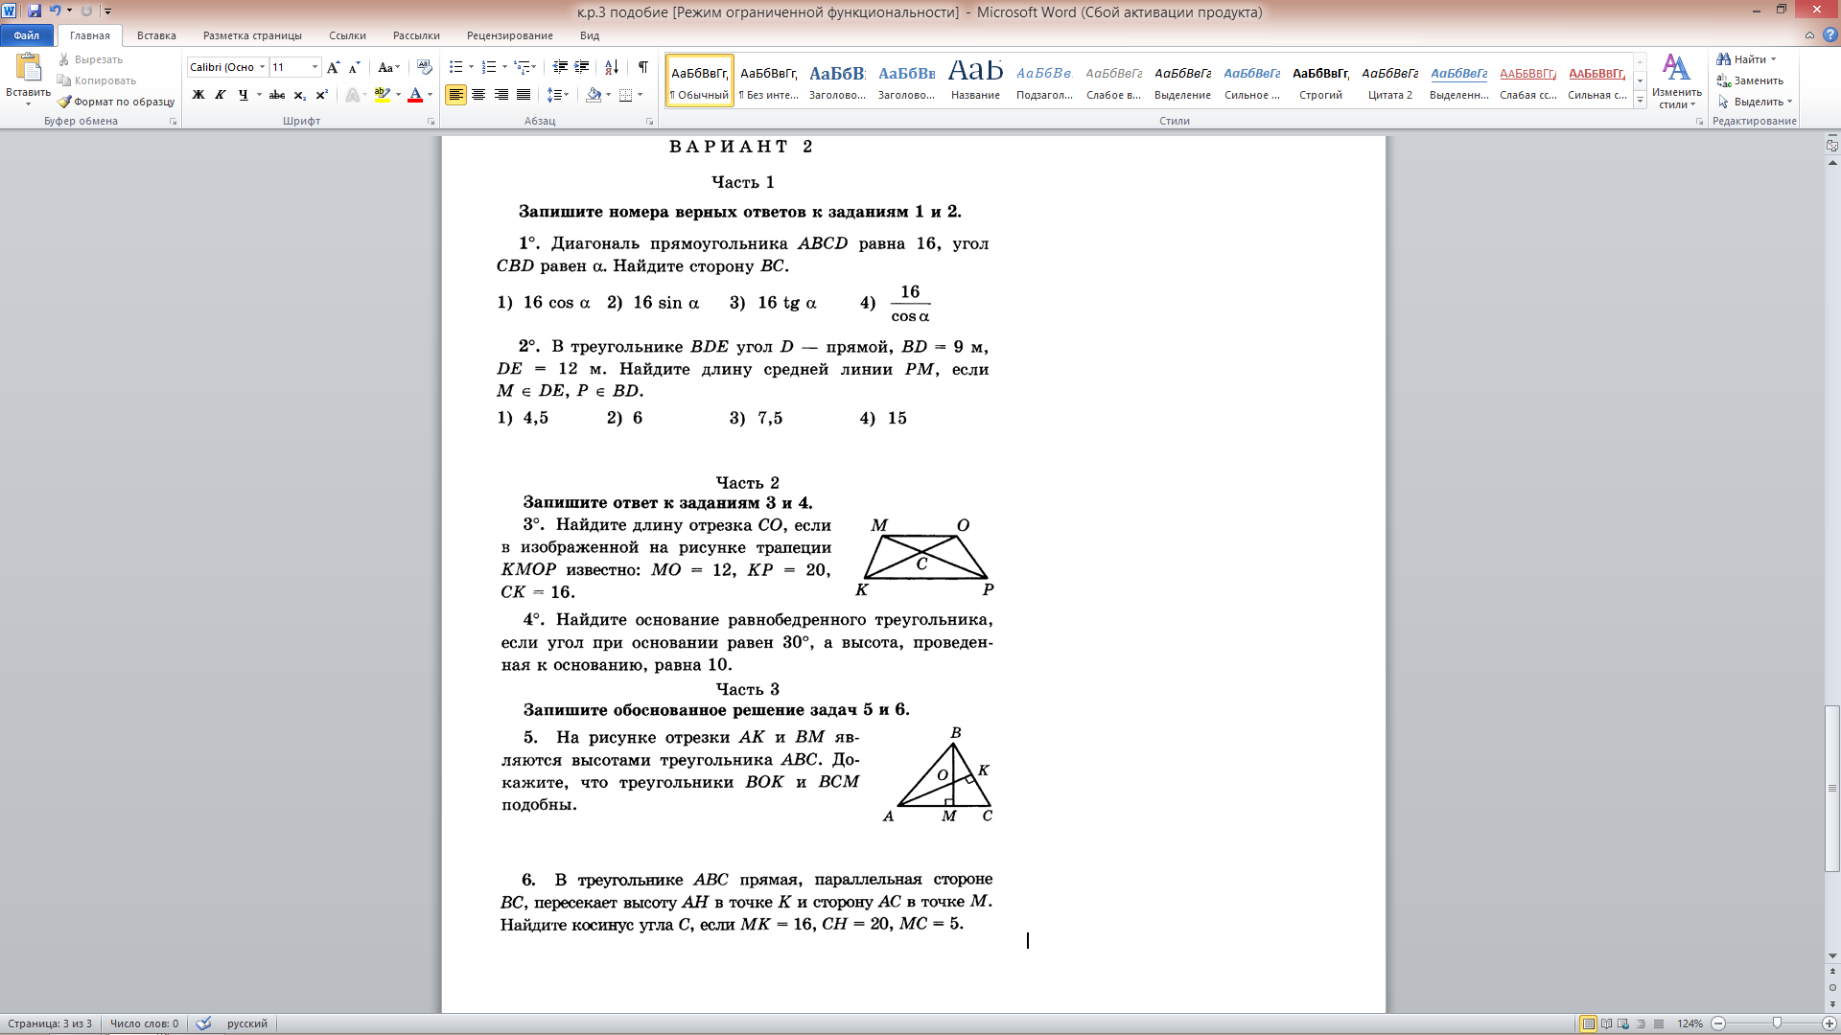Click the text effects icon
This screenshot has width=1841, height=1035.
pyautogui.click(x=353, y=95)
